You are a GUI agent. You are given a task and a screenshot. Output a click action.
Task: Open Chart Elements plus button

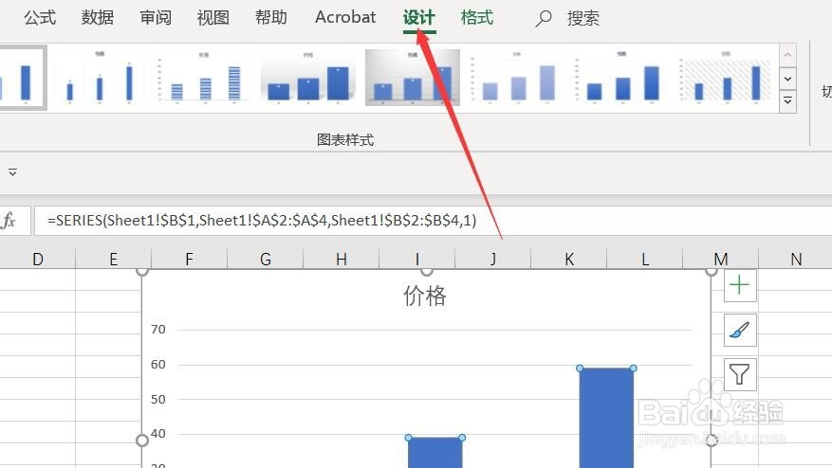[740, 286]
